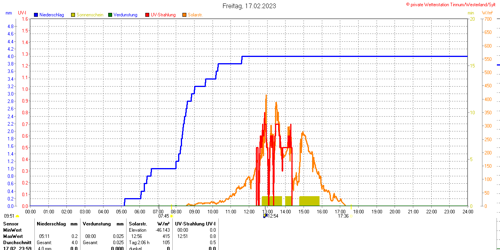Click the orange Solarstr. legend color square
500x250 pixels.
[184, 15]
